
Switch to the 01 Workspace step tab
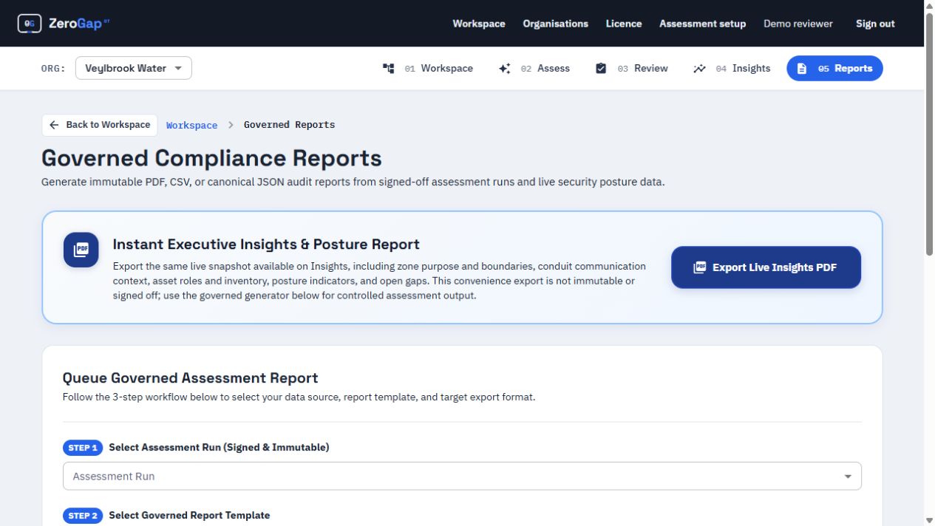click(x=428, y=68)
